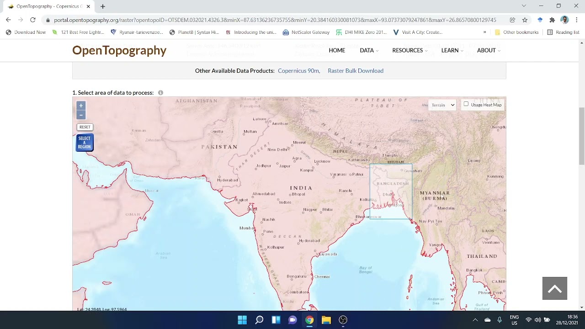The image size is (585, 329).
Task: Open the PlanetB | Syntax Hi... bookmark
Action: 194,32
